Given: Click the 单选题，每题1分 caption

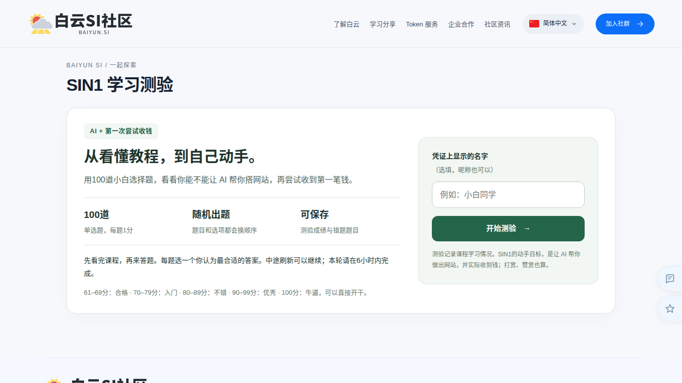Looking at the screenshot, I should [x=108, y=230].
